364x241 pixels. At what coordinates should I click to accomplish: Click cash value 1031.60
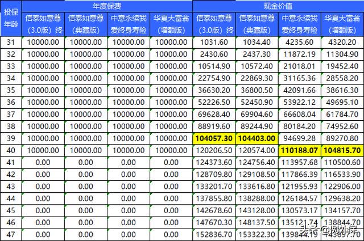point(214,42)
